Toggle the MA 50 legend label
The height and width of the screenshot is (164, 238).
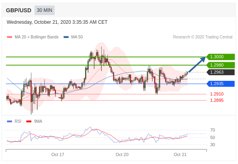click(77, 37)
